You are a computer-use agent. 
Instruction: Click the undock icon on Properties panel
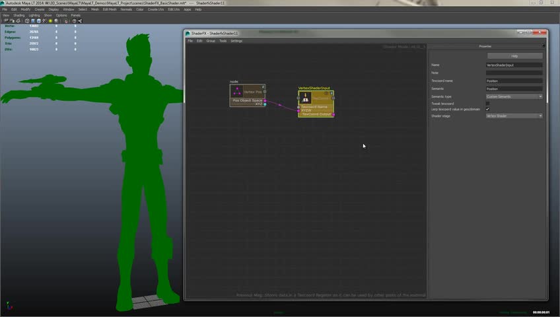pyautogui.click(x=543, y=46)
